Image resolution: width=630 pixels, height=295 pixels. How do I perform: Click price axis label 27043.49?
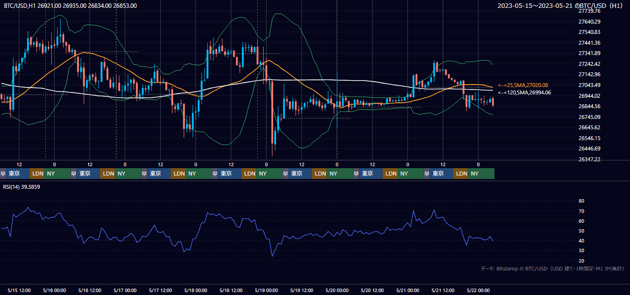pyautogui.click(x=590, y=85)
